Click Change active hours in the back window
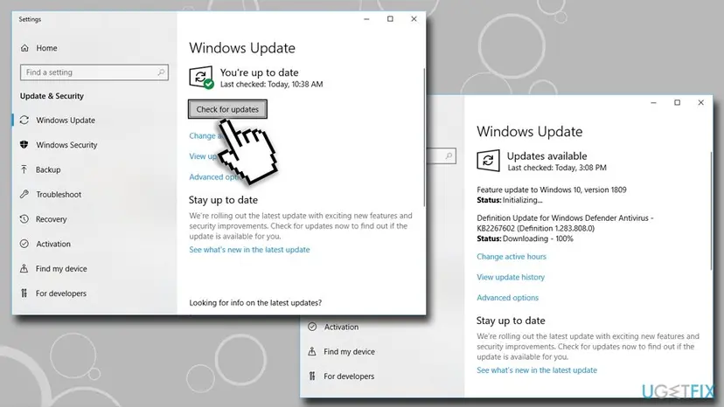 click(x=512, y=257)
